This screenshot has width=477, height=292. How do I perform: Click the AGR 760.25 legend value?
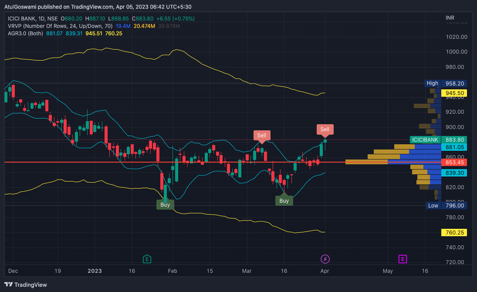(x=113, y=34)
